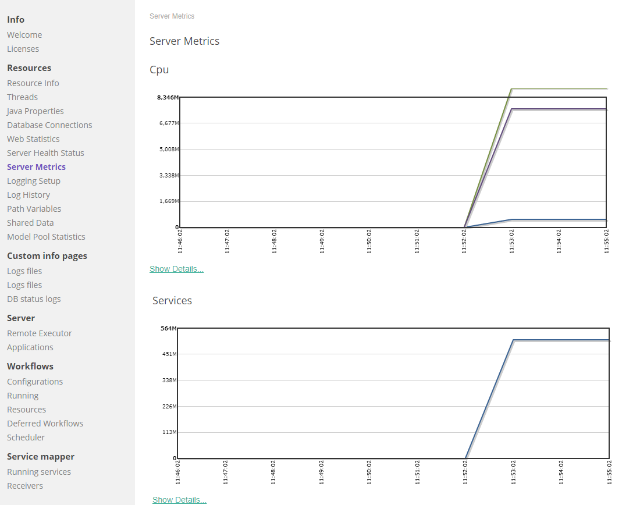Open Web Statistics
The height and width of the screenshot is (505, 640).
33,138
